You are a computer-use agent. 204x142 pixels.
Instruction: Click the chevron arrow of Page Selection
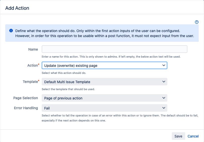pos(164,98)
